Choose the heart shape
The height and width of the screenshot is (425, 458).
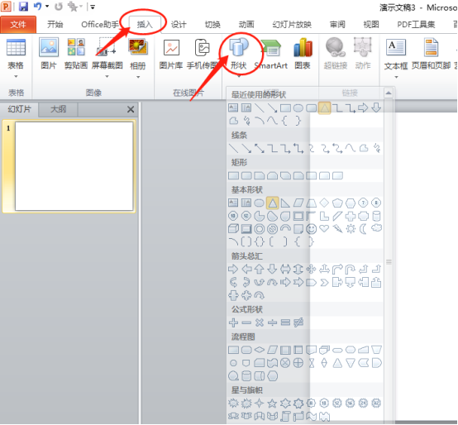click(324, 228)
